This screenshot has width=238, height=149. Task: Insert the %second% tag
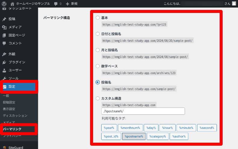[x=207, y=128]
